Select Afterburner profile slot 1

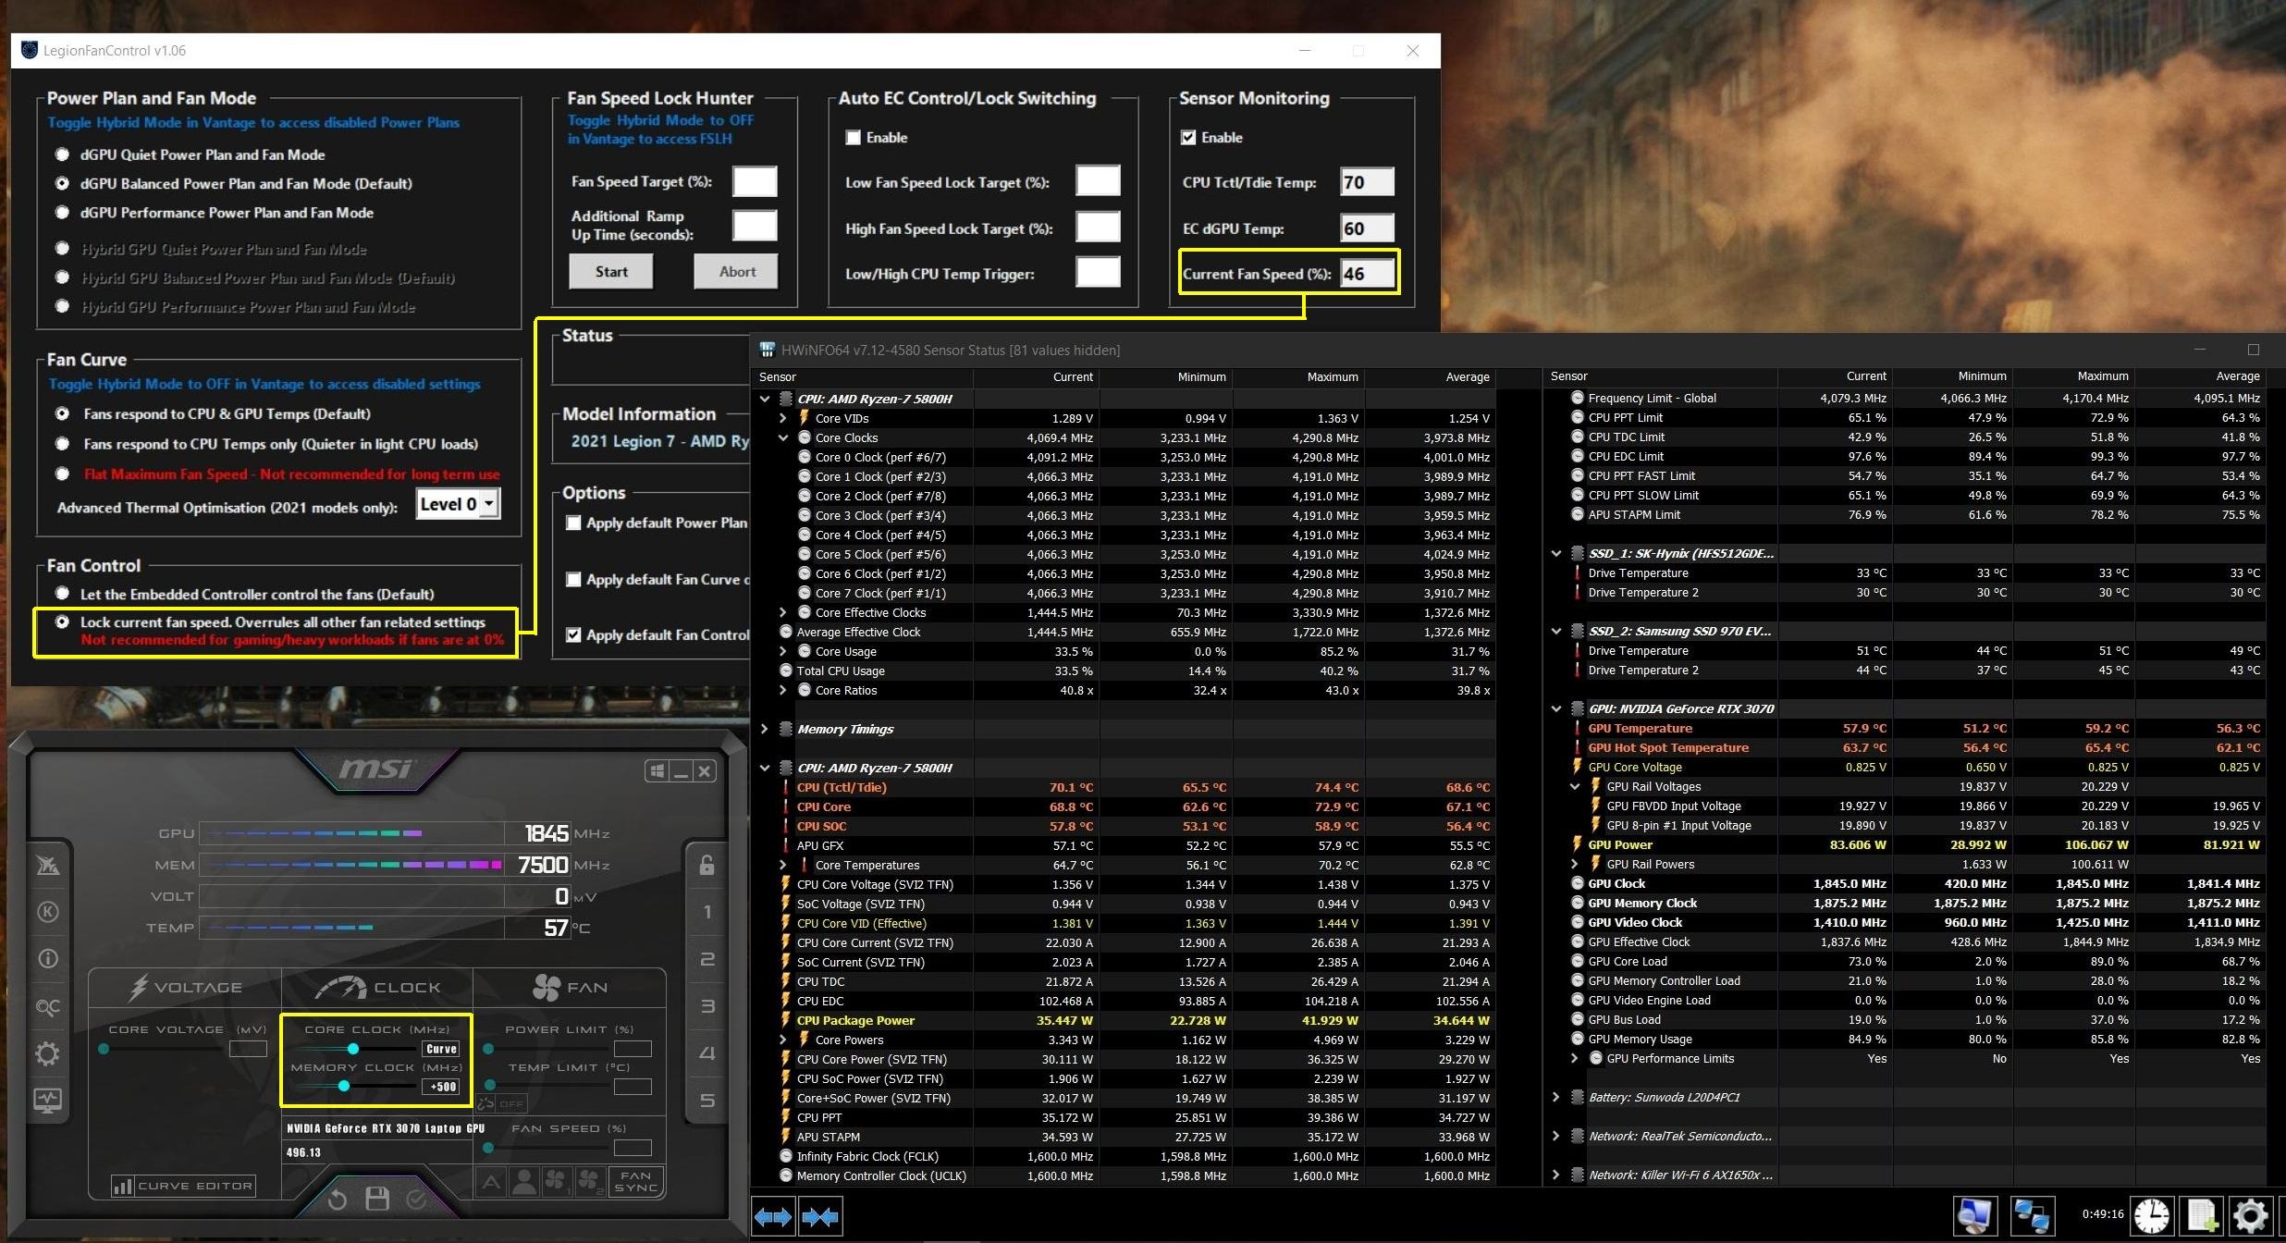[x=707, y=912]
